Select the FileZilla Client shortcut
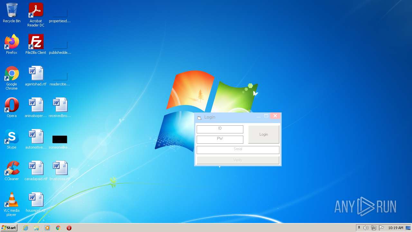 pos(36,44)
